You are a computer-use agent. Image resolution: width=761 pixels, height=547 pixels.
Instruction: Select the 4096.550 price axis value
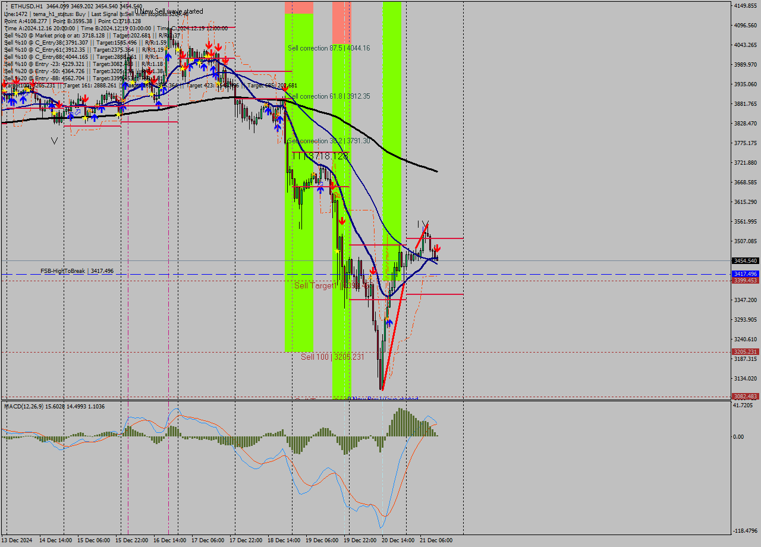click(x=746, y=26)
